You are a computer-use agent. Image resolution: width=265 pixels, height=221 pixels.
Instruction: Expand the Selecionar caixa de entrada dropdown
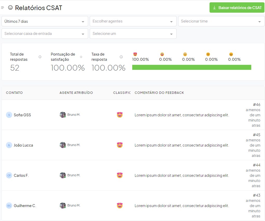[x=45, y=34]
